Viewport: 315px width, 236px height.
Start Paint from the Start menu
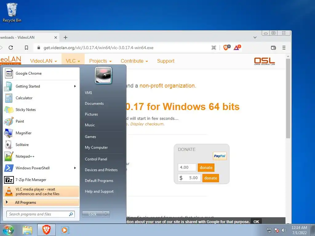coord(41,121)
